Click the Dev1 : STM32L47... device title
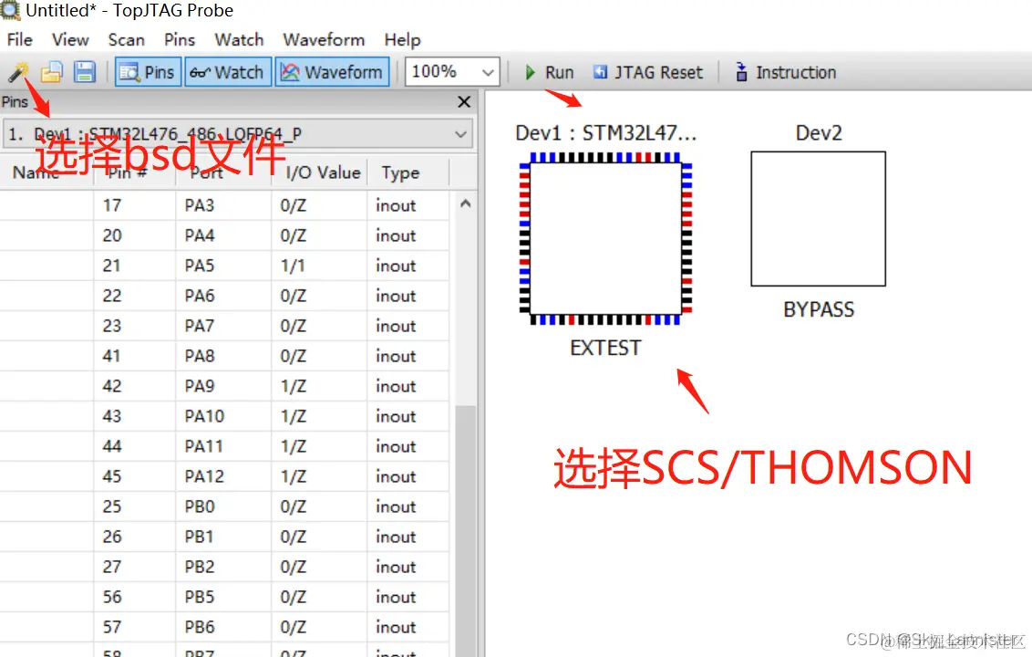 click(x=605, y=133)
